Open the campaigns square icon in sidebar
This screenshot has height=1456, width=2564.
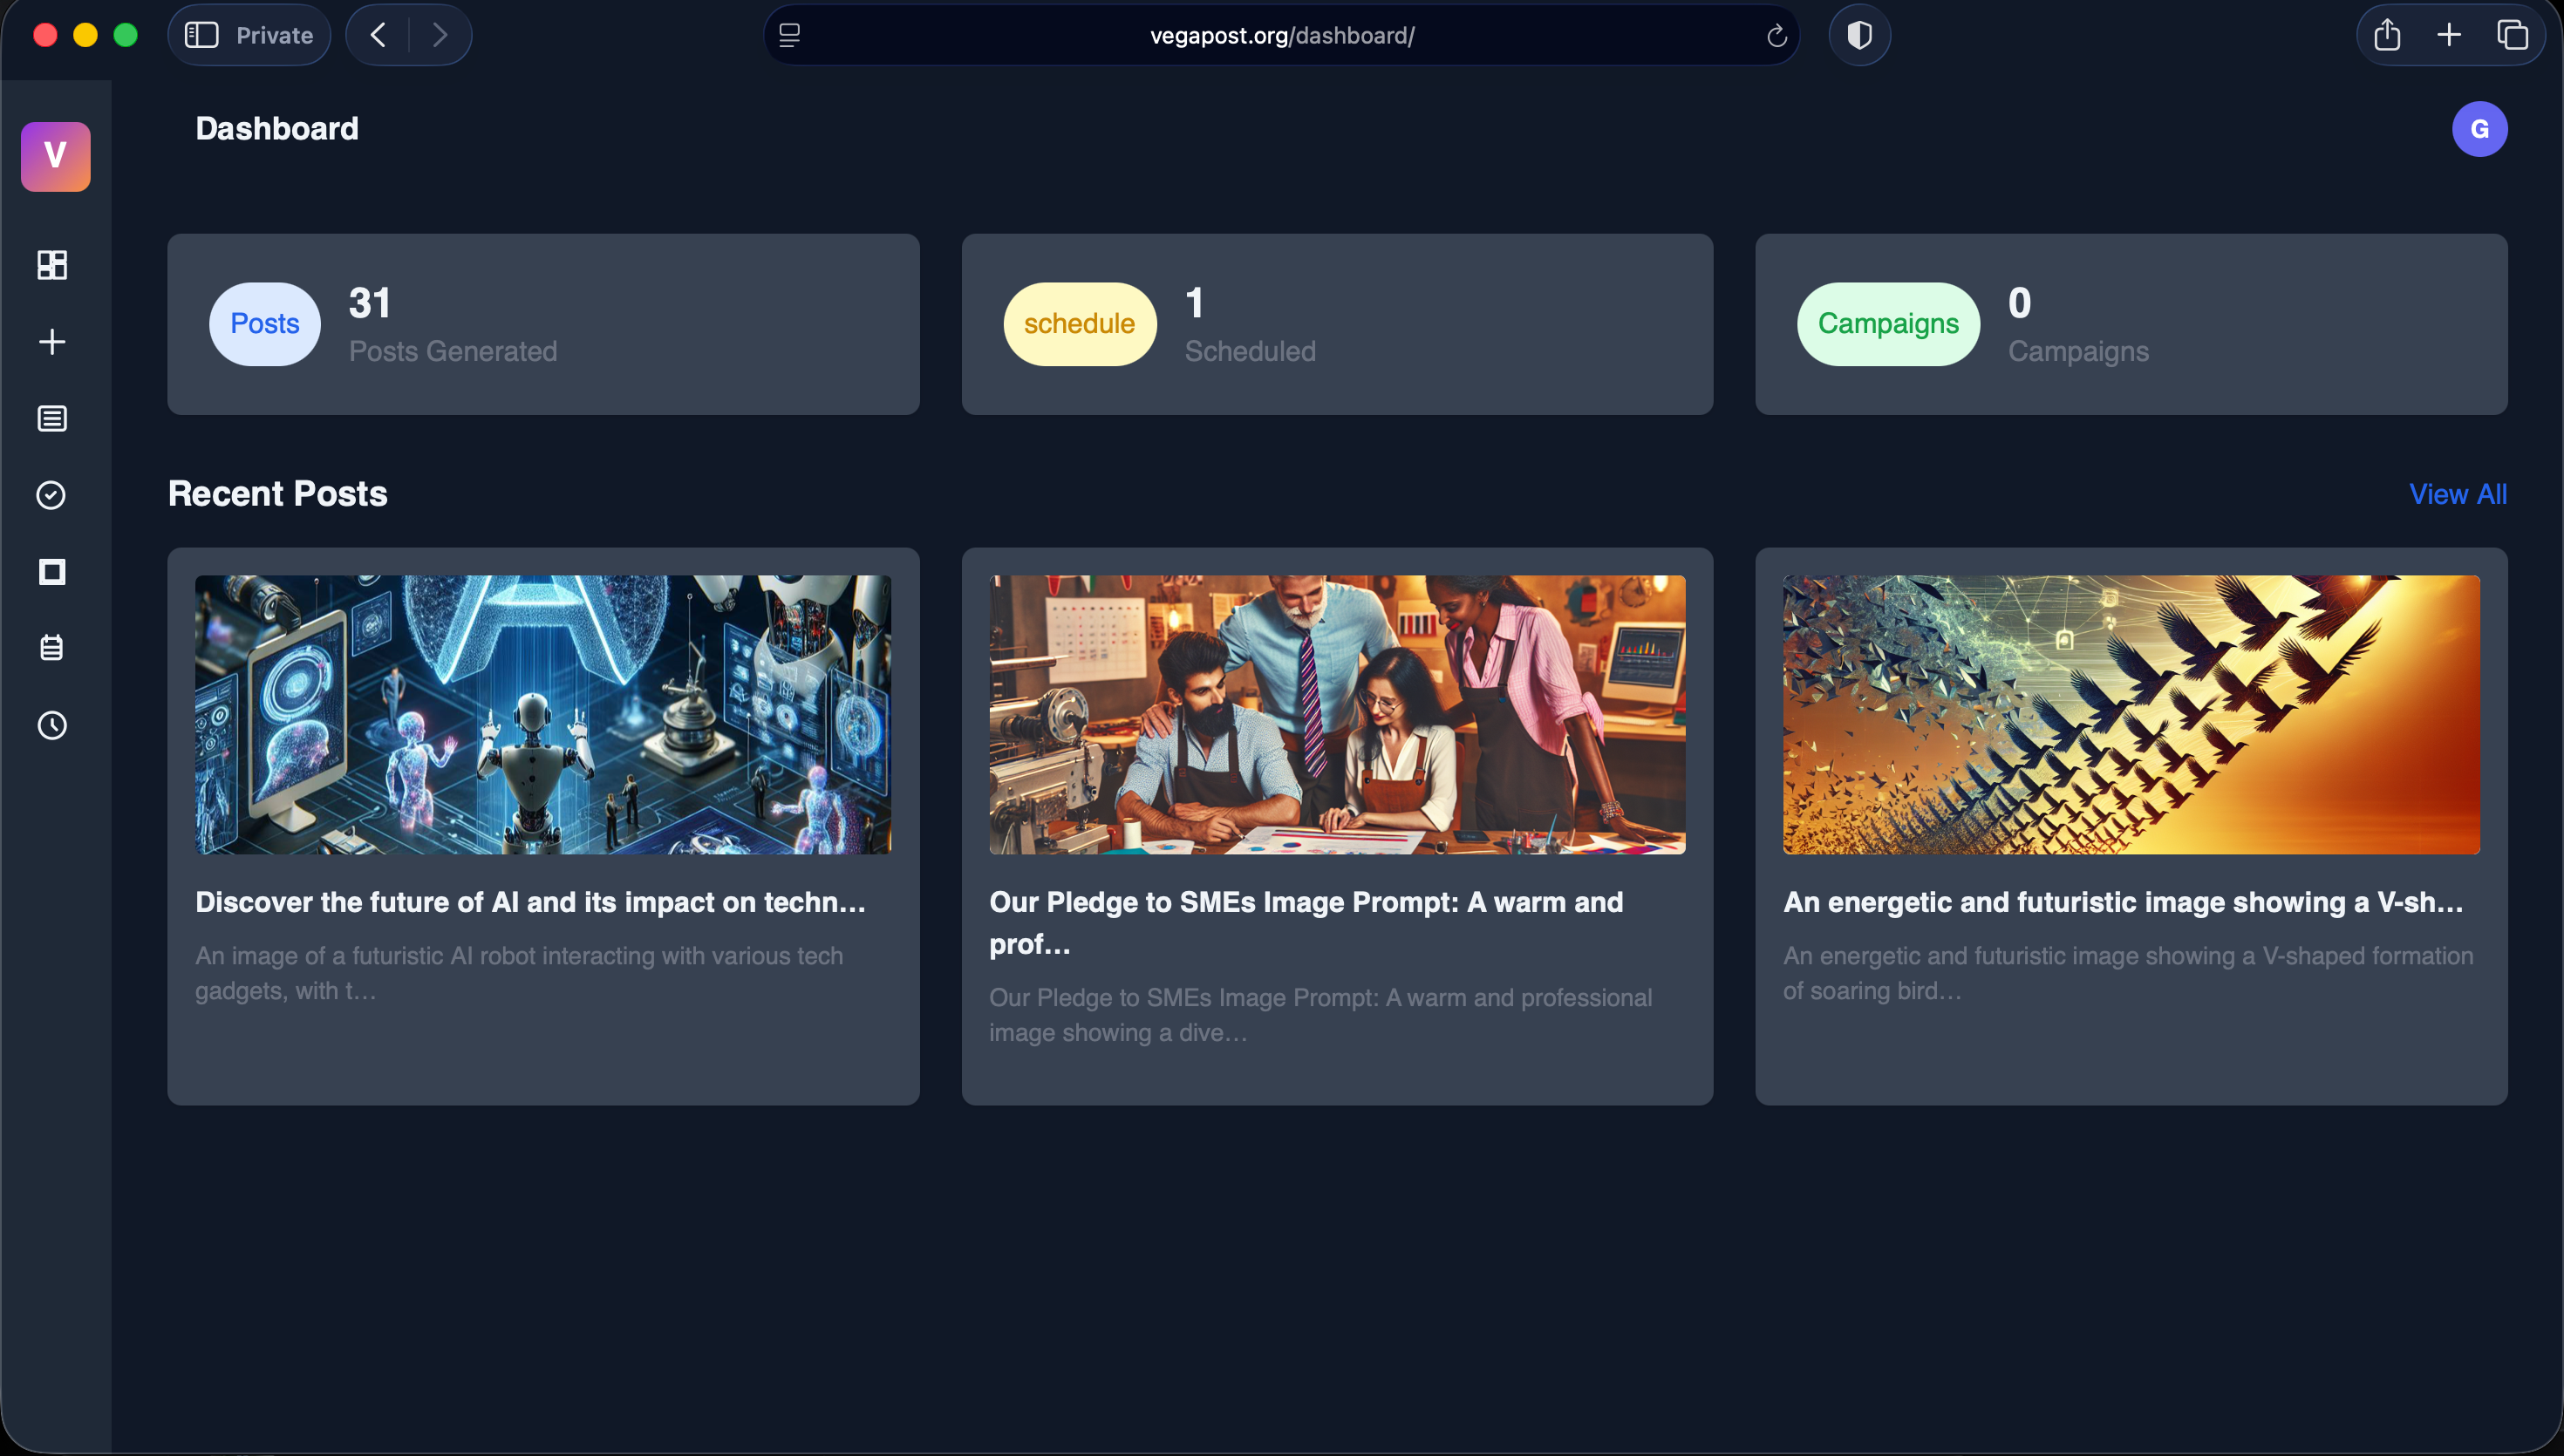point(51,572)
